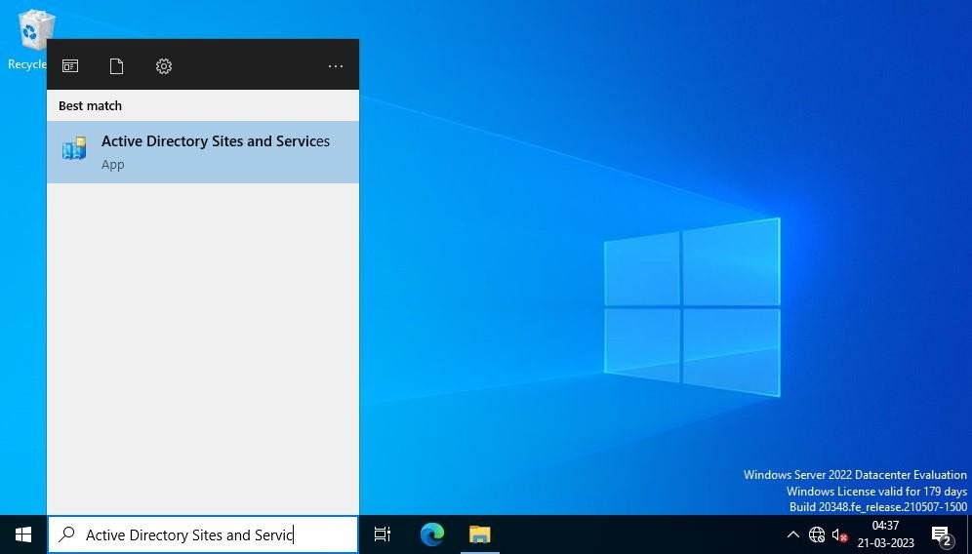Click the taskbar search input field
972x554 pixels.
[203, 534]
